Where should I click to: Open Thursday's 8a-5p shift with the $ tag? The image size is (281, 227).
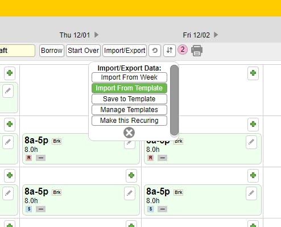[81, 200]
